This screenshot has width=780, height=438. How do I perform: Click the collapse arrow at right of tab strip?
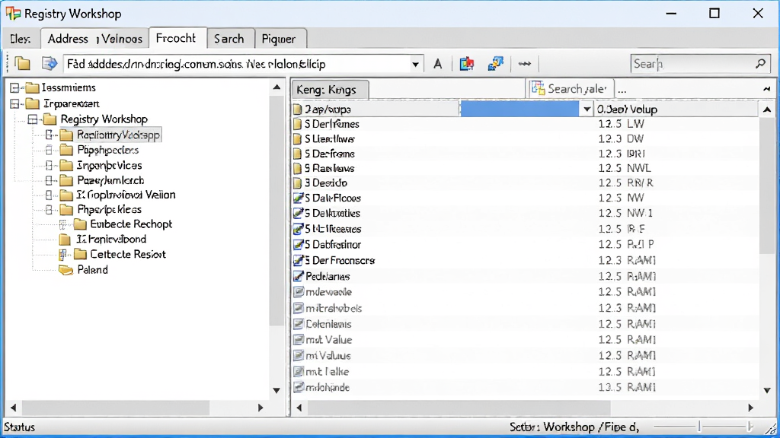(x=766, y=90)
